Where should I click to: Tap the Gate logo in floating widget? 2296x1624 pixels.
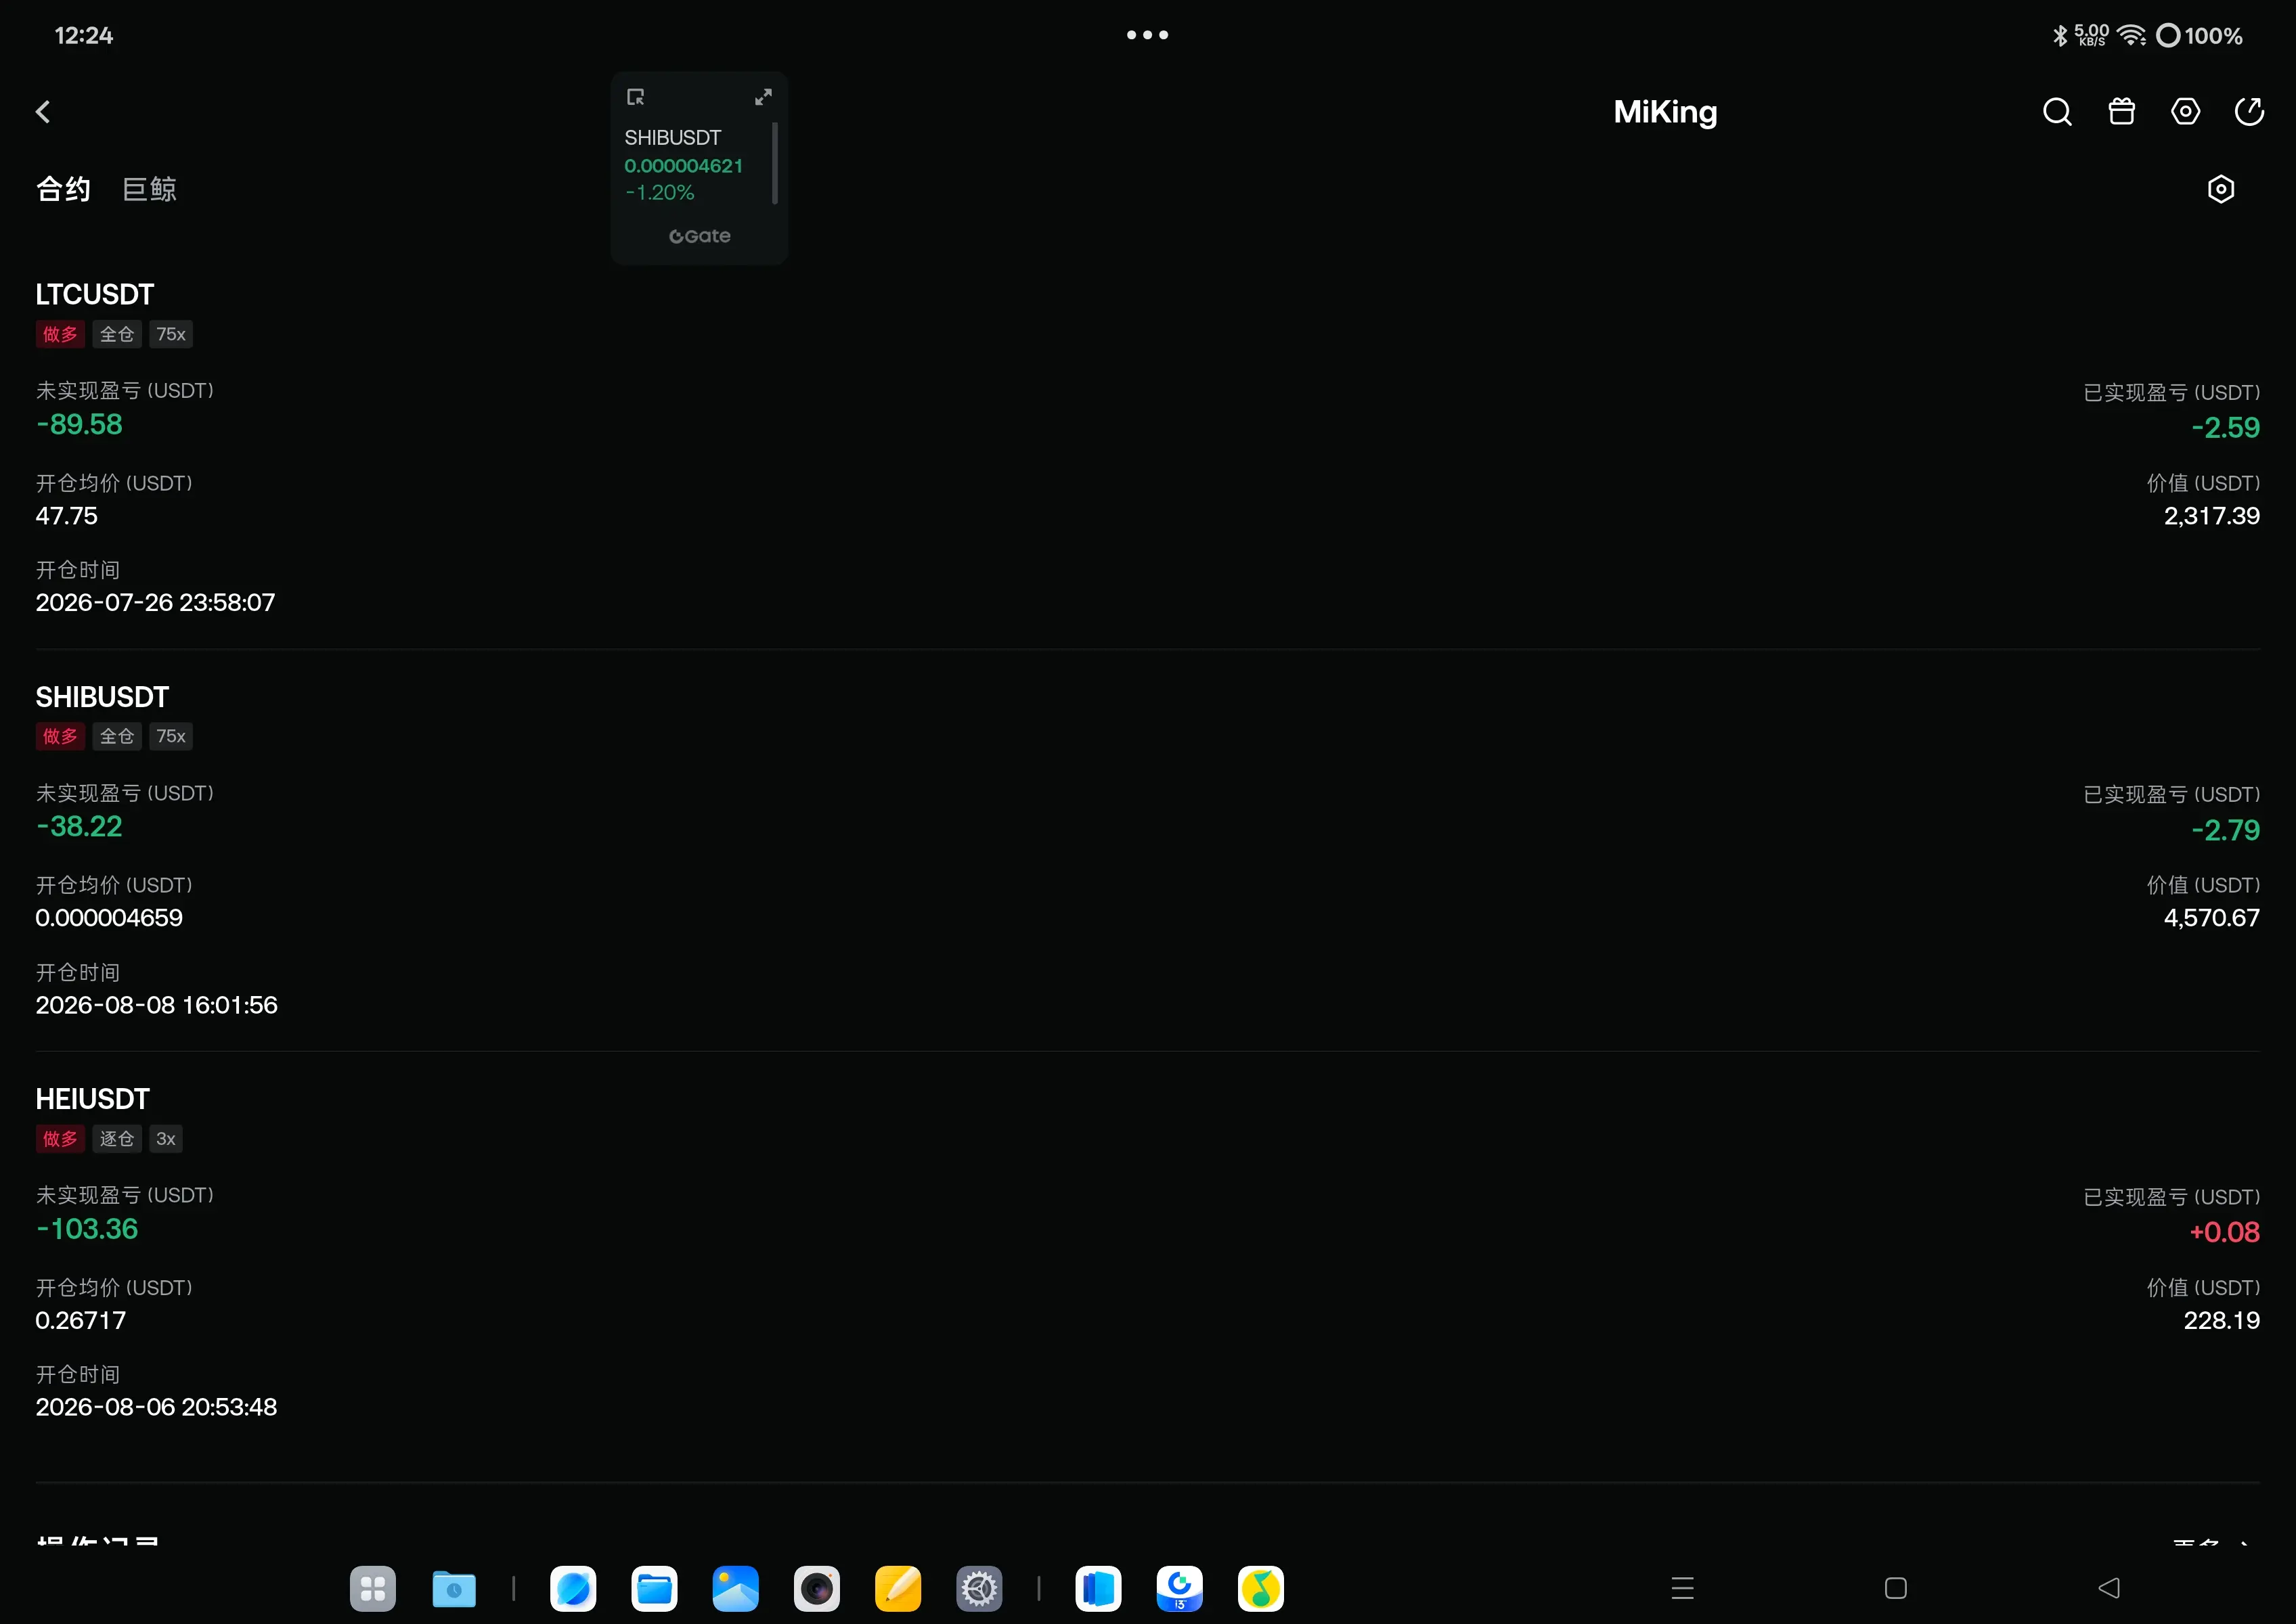point(699,236)
